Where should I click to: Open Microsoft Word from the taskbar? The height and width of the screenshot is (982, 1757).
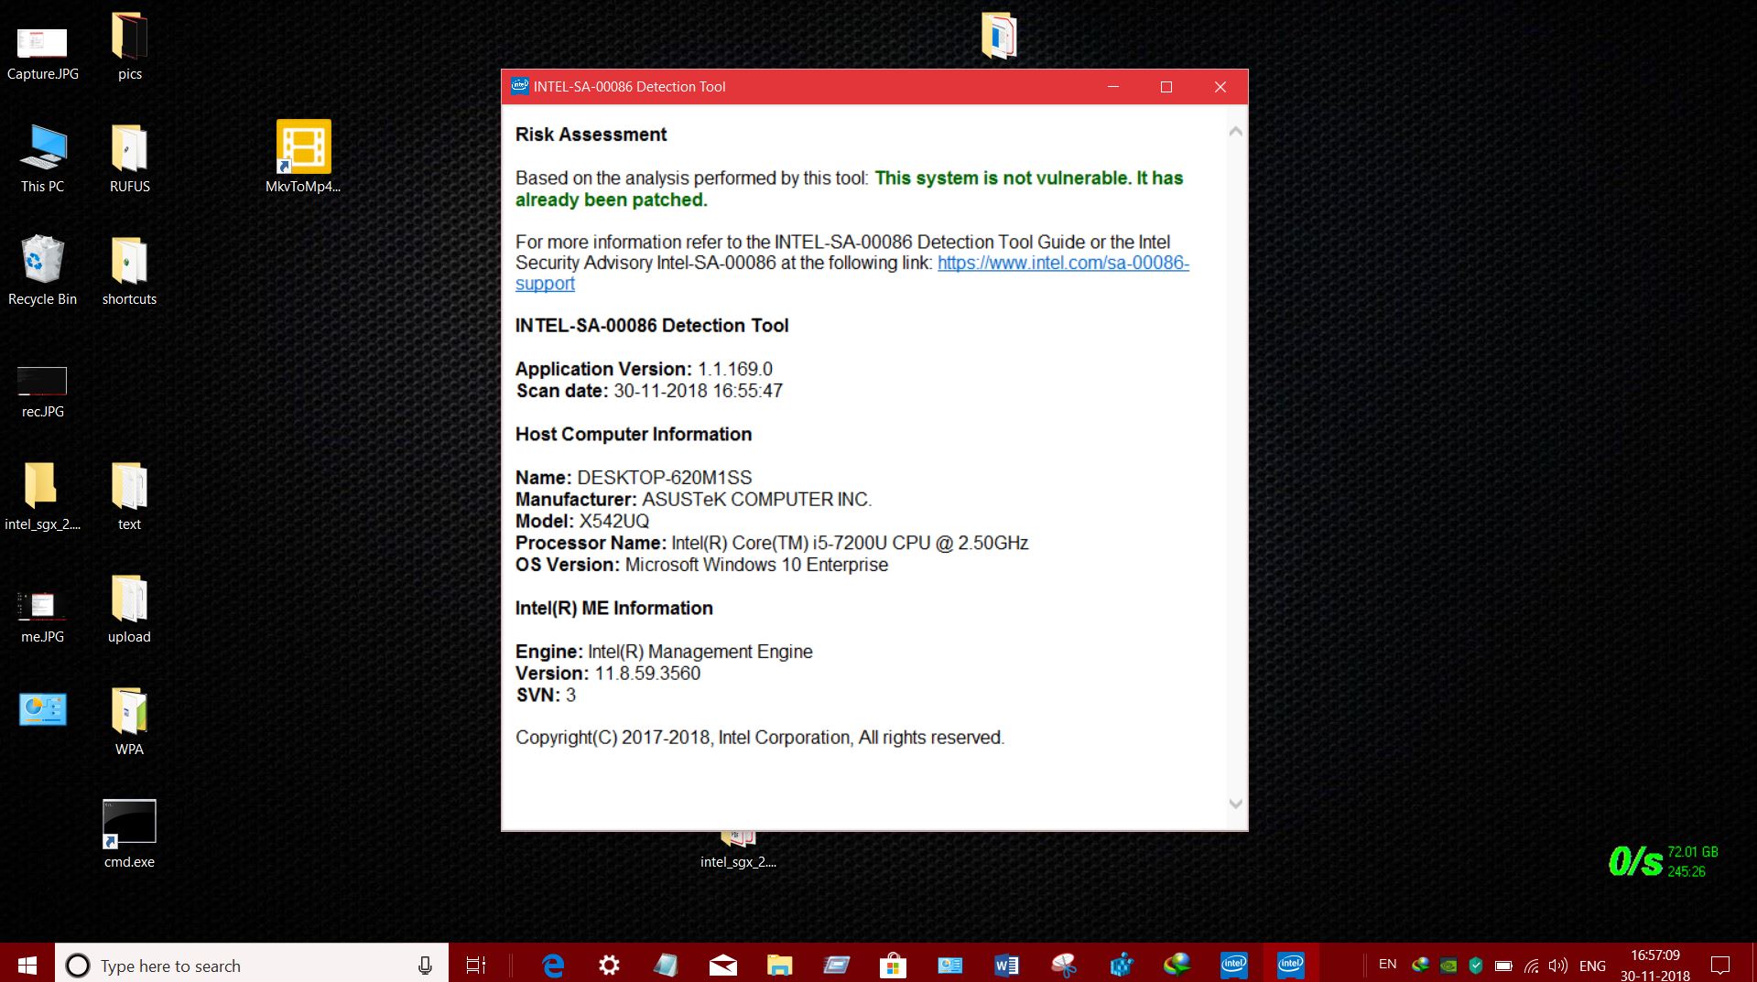coord(1006,965)
